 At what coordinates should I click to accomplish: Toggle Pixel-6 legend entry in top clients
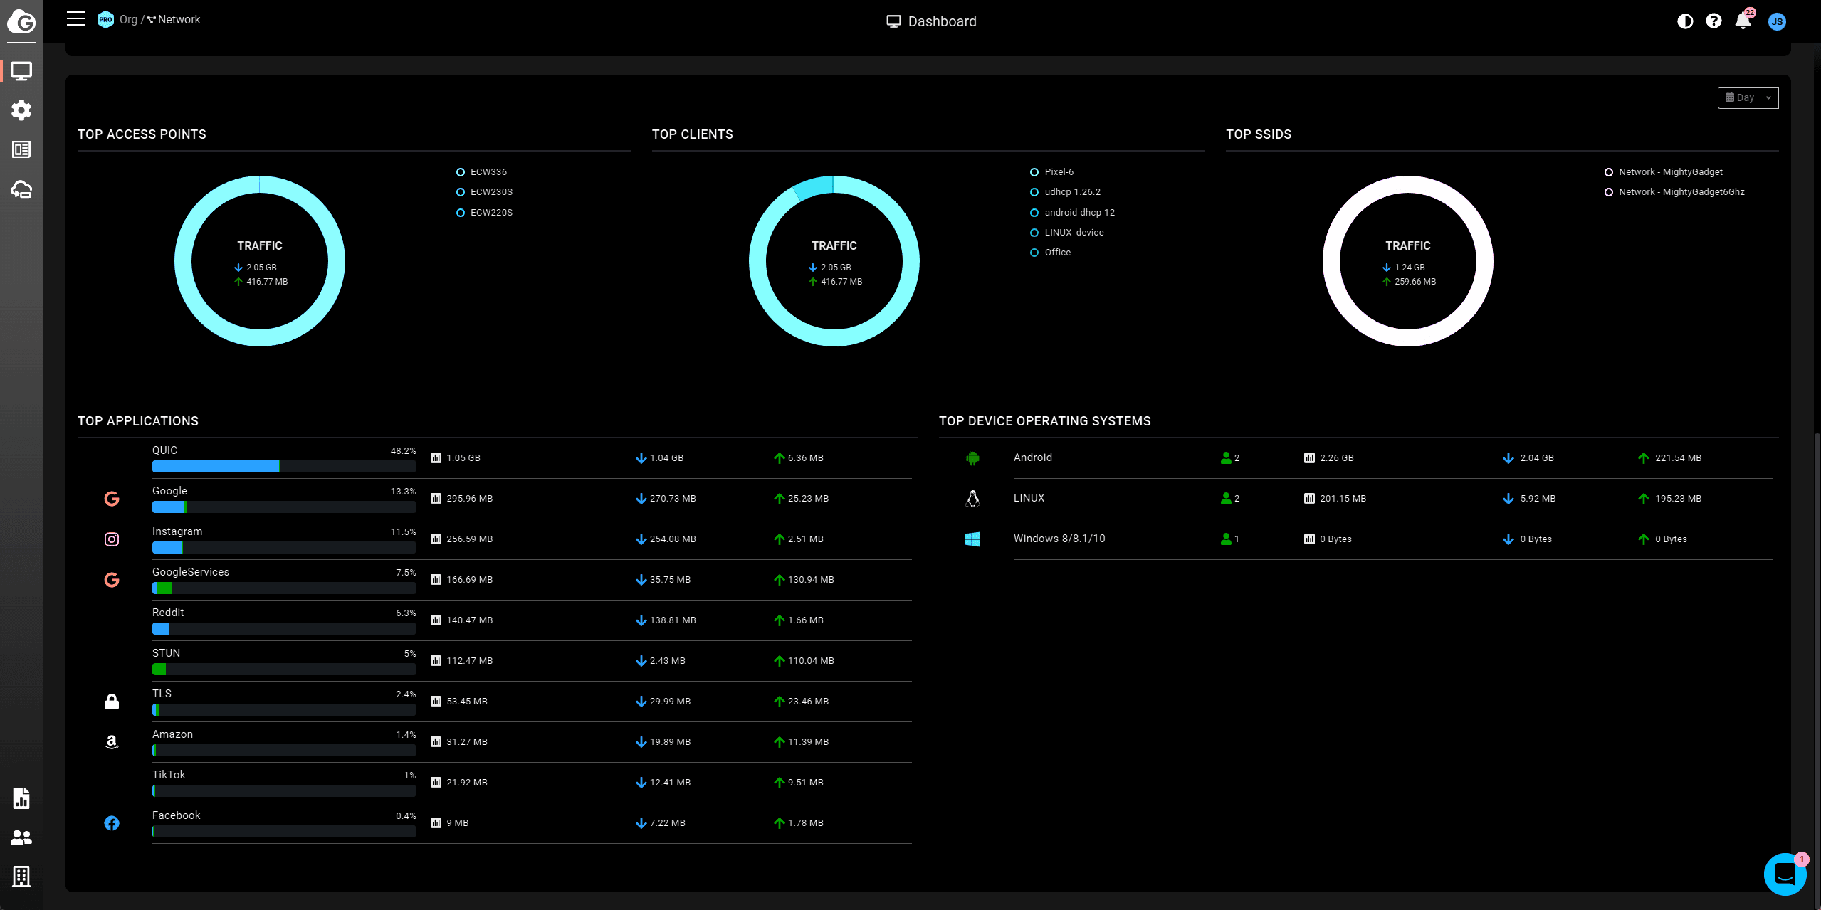click(x=1058, y=172)
